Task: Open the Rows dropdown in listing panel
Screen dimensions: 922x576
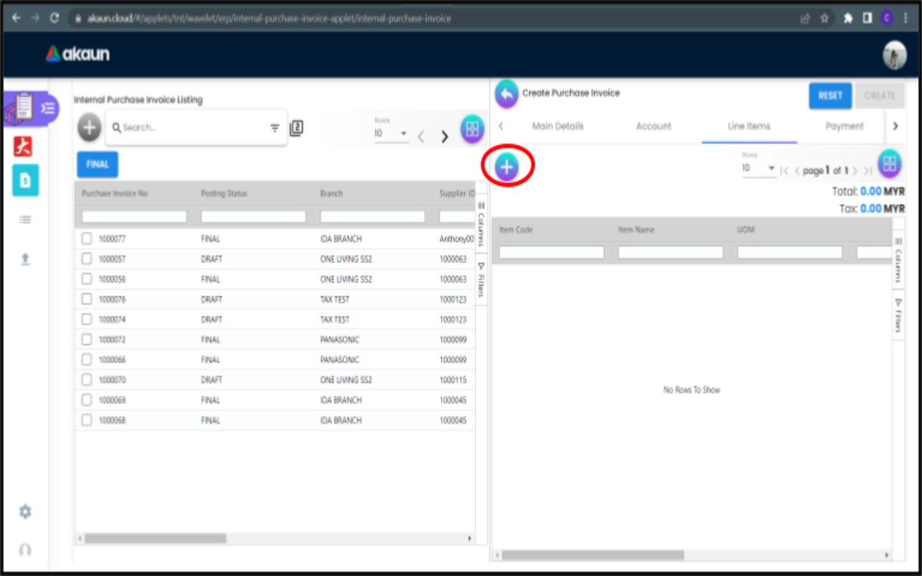Action: (x=391, y=133)
